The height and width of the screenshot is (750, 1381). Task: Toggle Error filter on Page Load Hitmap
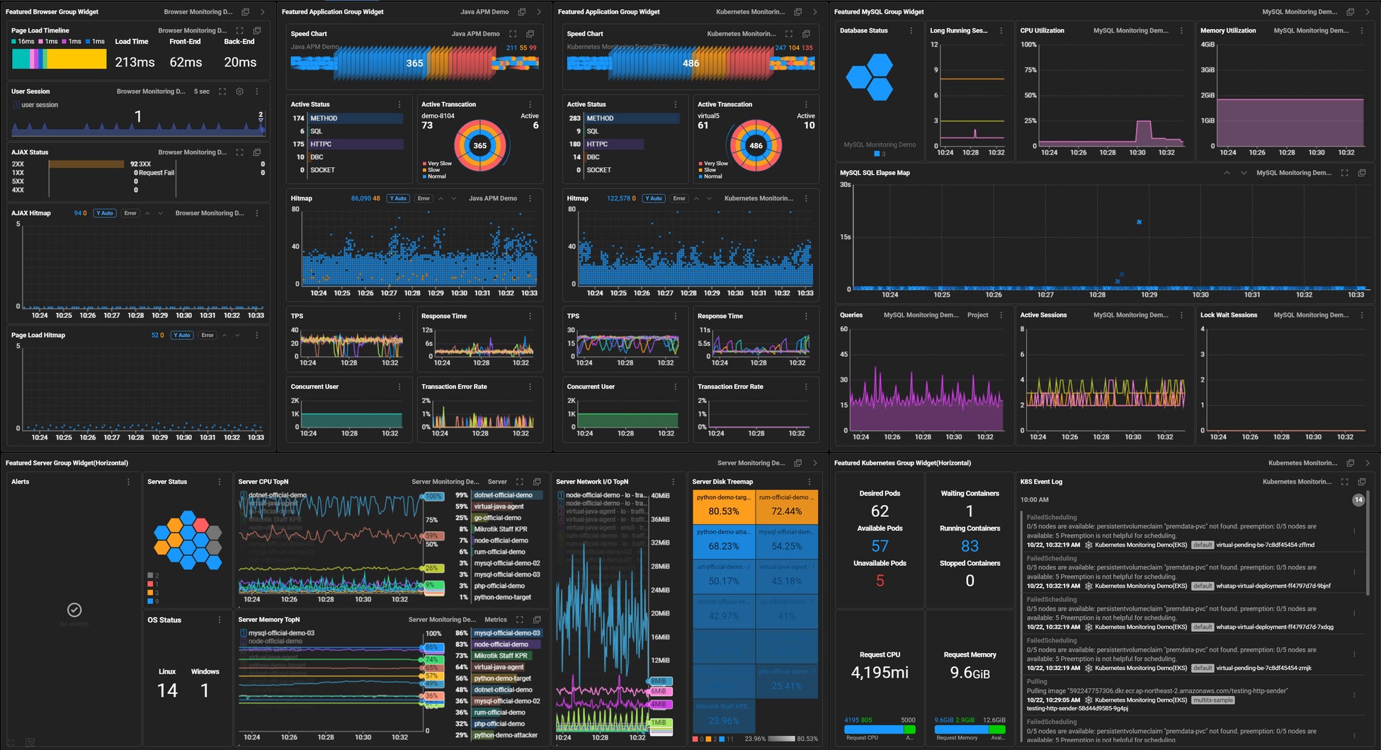[208, 335]
